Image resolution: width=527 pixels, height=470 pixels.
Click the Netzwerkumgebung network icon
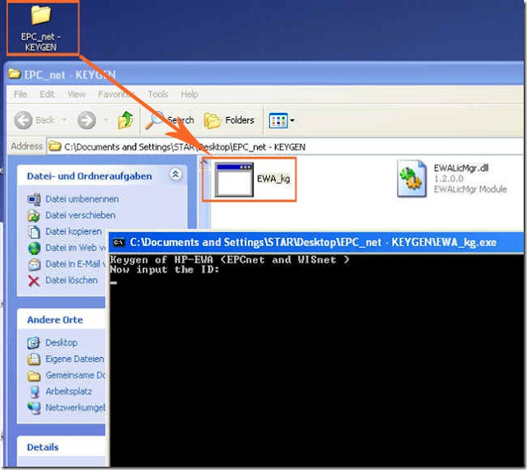pos(34,407)
